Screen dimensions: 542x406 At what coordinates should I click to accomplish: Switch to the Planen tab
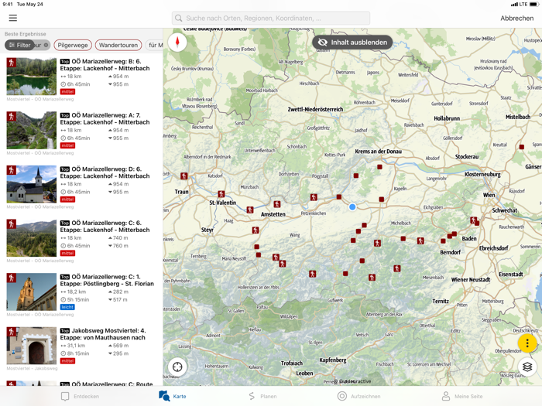(x=262, y=396)
